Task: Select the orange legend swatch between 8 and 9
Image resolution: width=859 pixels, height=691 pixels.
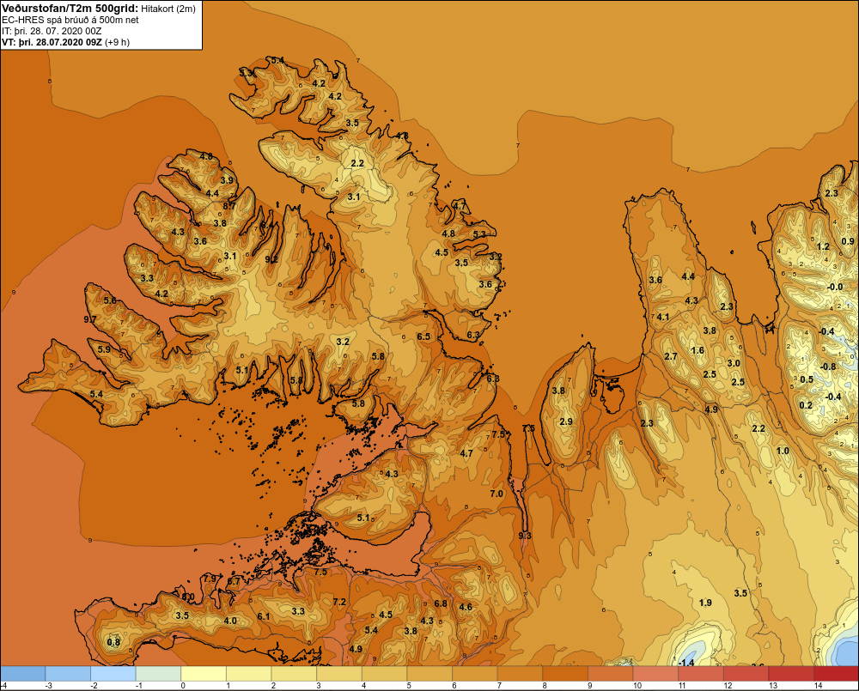Action: click(565, 674)
